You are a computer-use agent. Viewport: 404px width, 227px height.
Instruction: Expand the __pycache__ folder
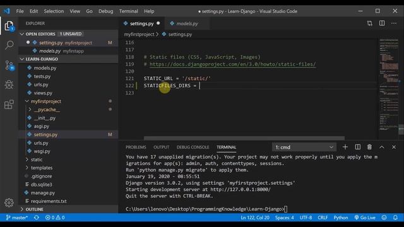pyautogui.click(x=30, y=109)
